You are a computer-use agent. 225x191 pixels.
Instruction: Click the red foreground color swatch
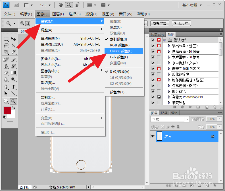[7, 110]
